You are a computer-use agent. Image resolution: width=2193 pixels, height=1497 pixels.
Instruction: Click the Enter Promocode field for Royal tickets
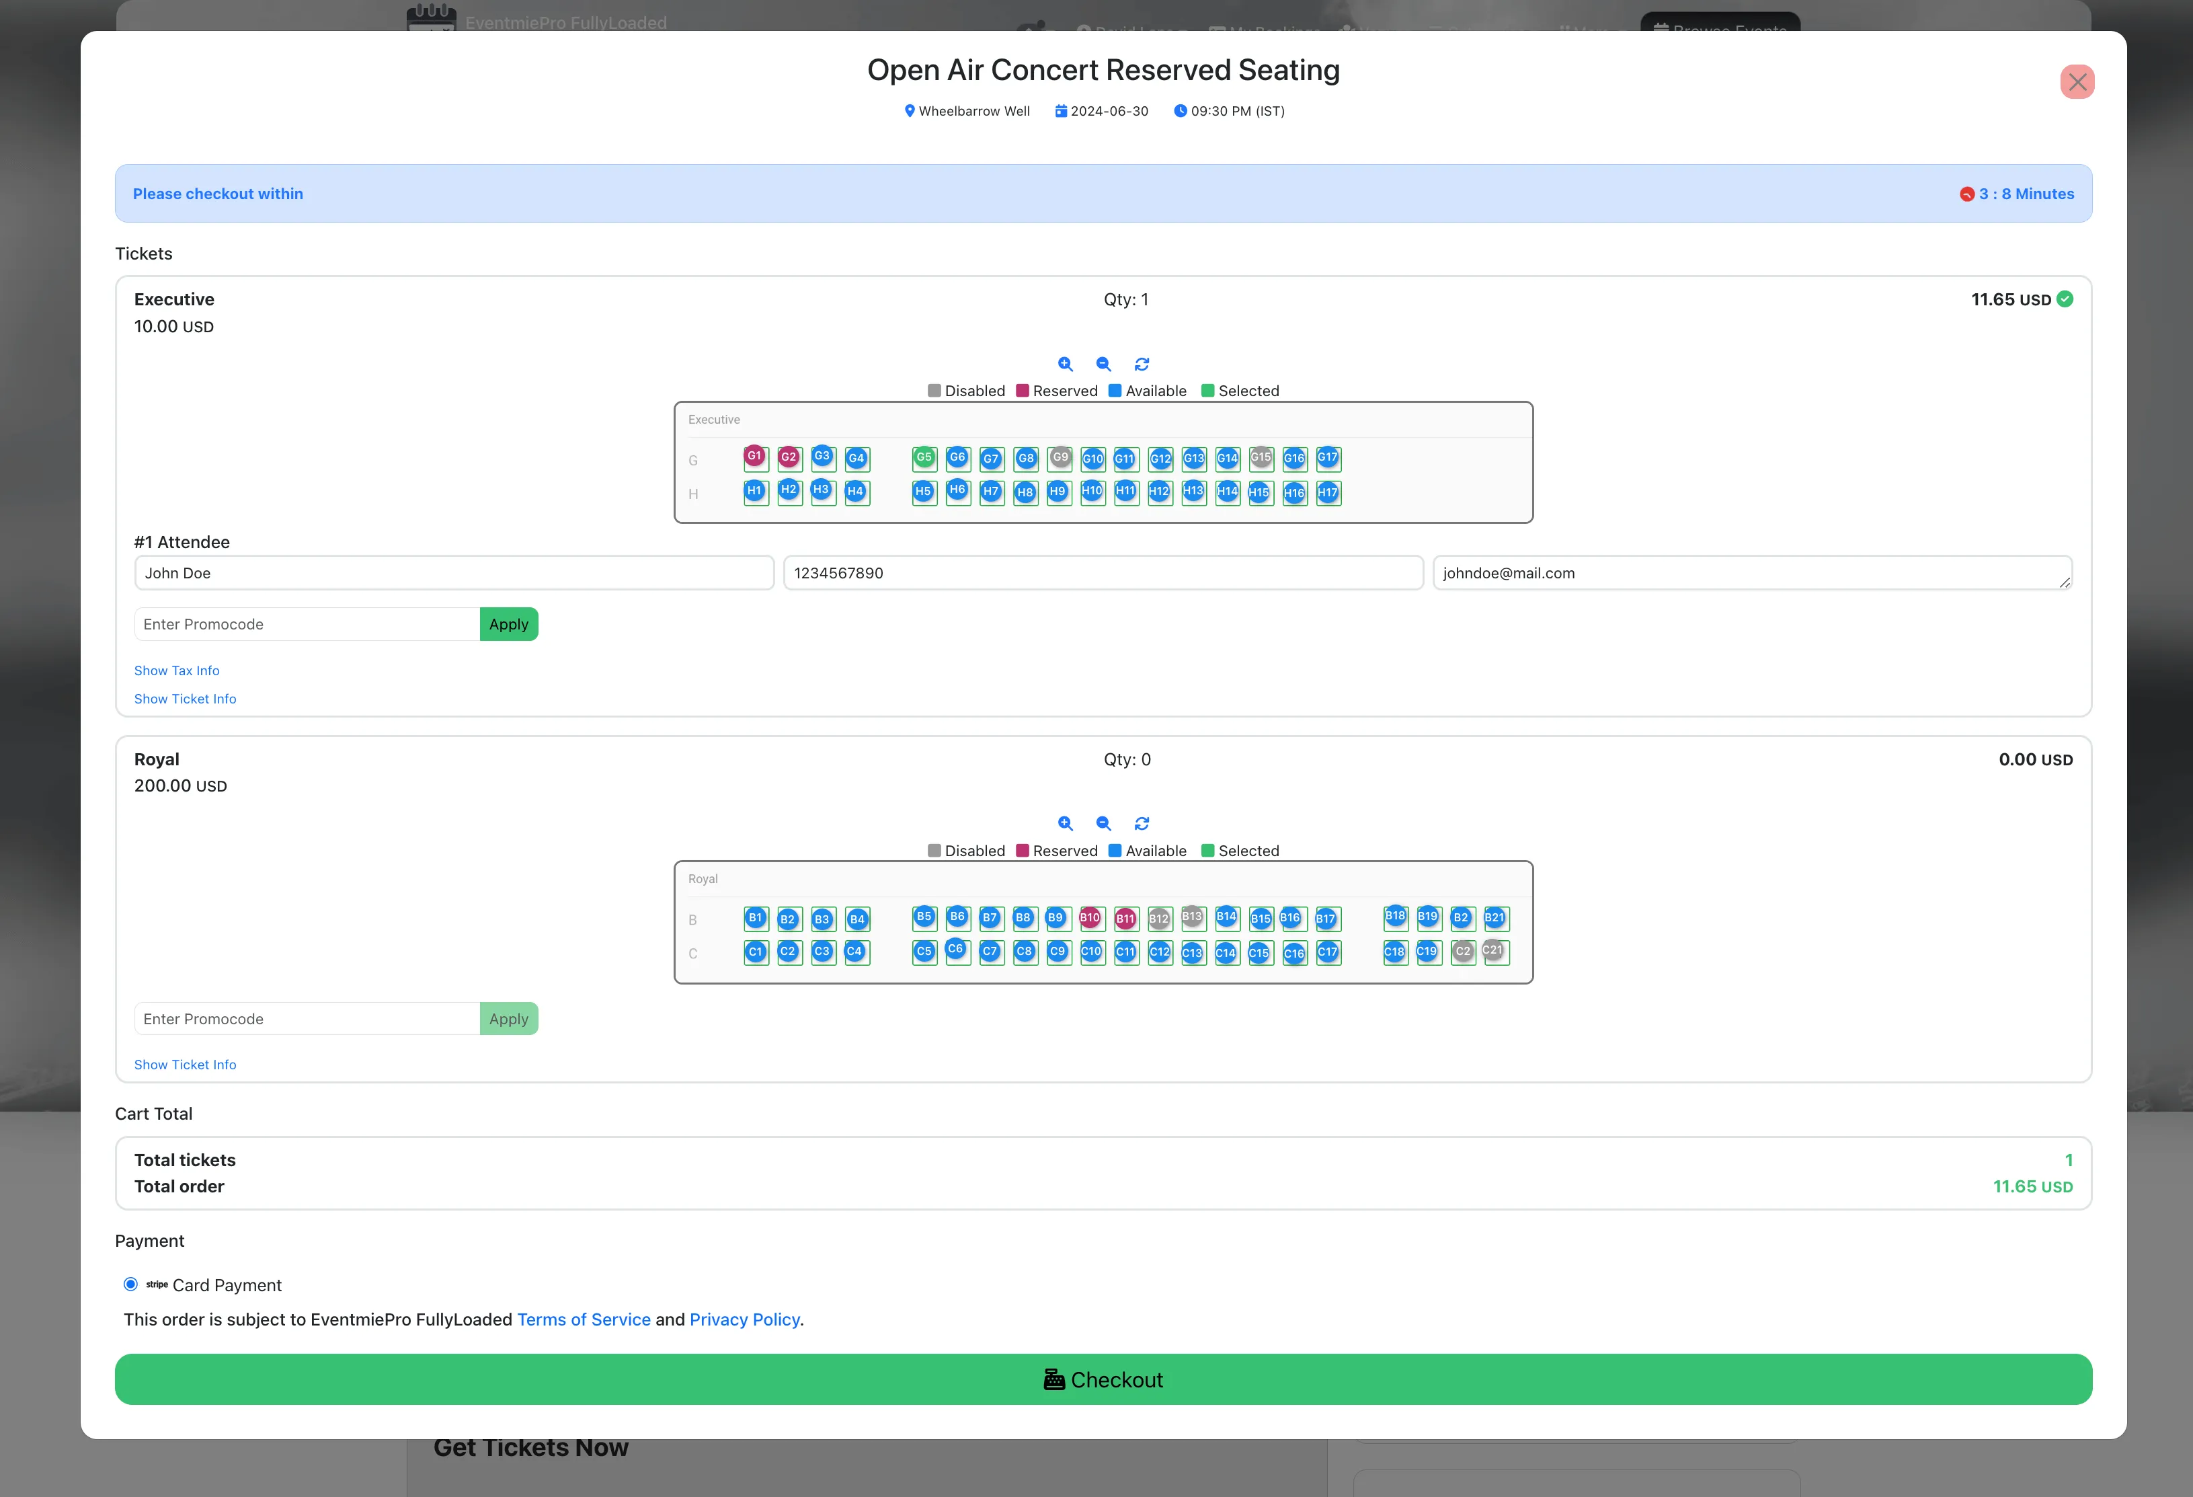[306, 1018]
